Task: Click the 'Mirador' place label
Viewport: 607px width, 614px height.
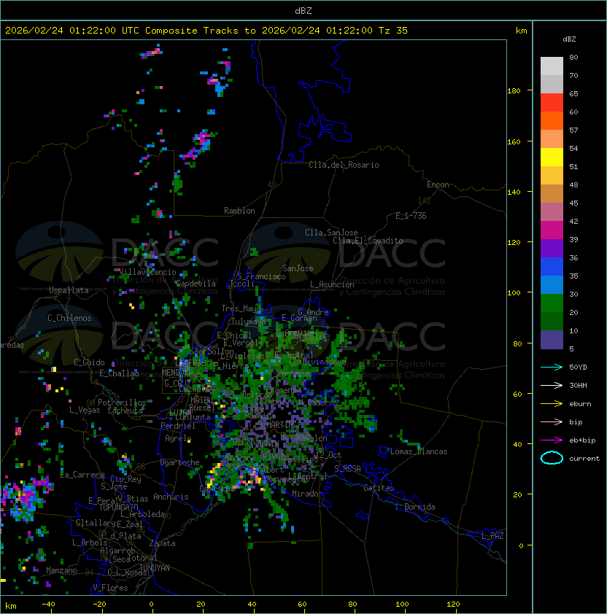Action: (308, 494)
